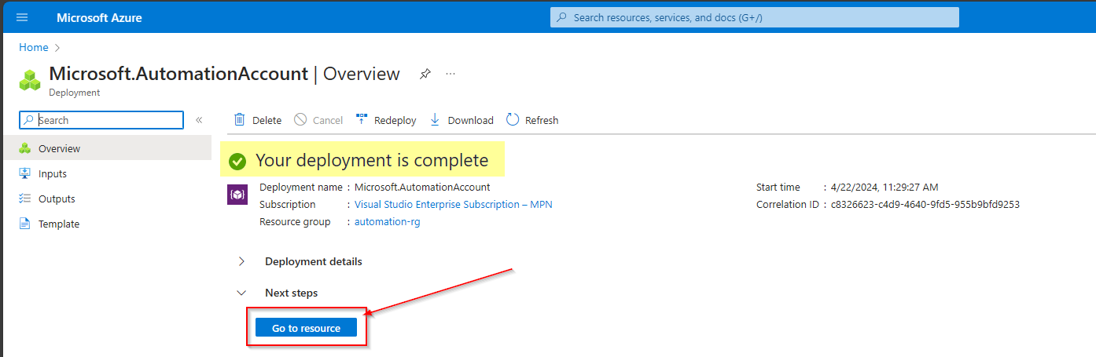Image resolution: width=1096 pixels, height=357 pixels.
Task: Open the automation-rg resource group link
Action: (387, 221)
